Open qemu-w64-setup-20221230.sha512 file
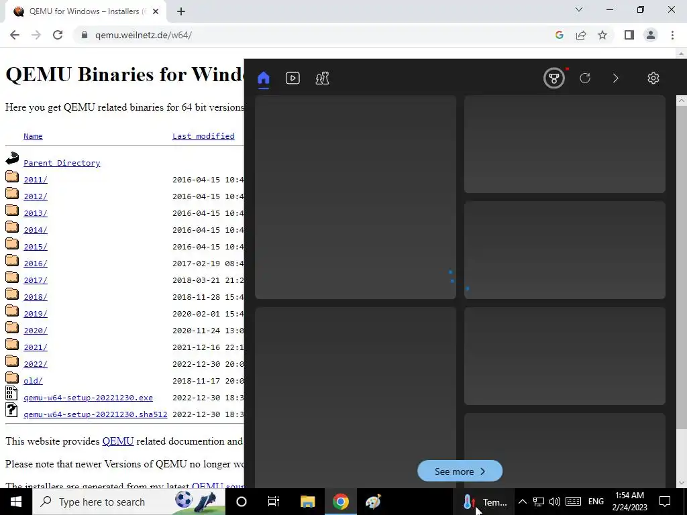Viewport: 687px width, 515px height. [95, 414]
